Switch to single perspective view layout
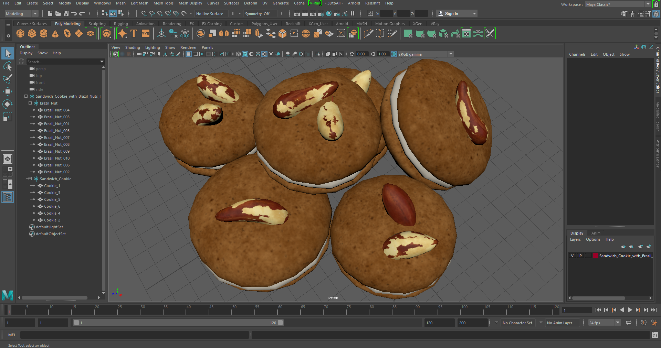The width and height of the screenshot is (661, 348). click(x=8, y=159)
